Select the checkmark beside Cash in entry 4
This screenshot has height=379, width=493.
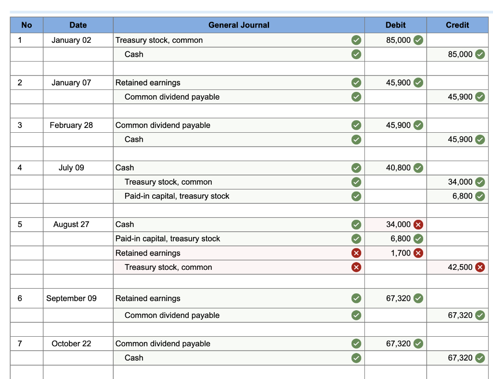point(356,168)
